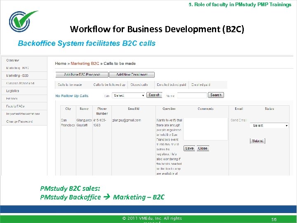The width and height of the screenshot is (297, 223).
Task: Open the Overview sidebar item
Action: pos(12,60)
